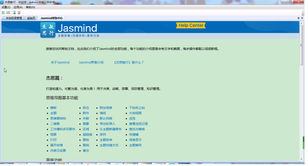Open the 模板 help topic
The height and width of the screenshot is (166, 308).
(54, 108)
